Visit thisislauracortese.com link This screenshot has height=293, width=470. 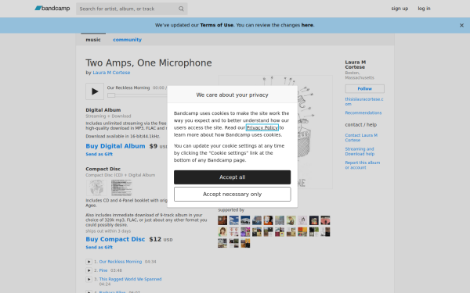[x=364, y=102]
